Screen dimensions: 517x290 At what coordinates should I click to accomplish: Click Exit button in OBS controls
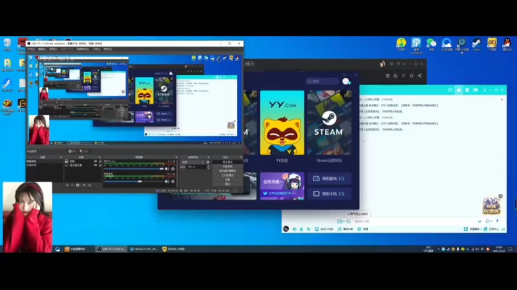227,184
